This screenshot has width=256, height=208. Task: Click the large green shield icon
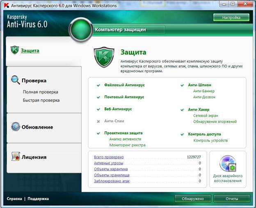[104, 57]
